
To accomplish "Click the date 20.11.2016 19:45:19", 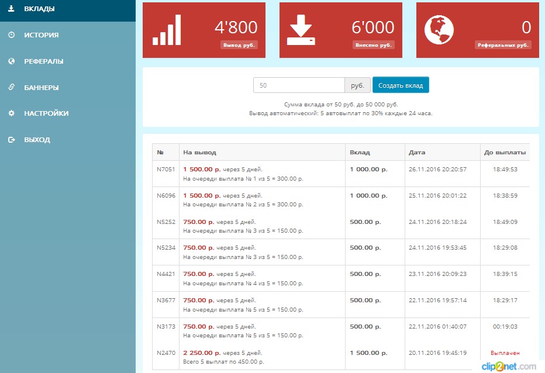I will [x=437, y=353].
